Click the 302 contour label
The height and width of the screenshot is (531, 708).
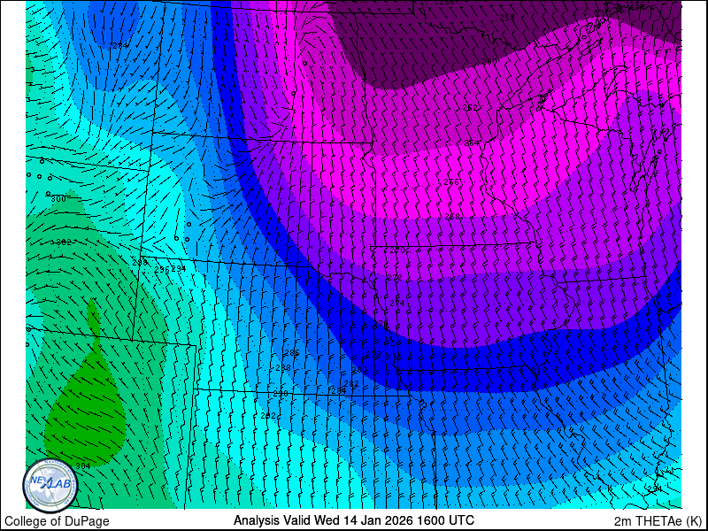[x=62, y=242]
